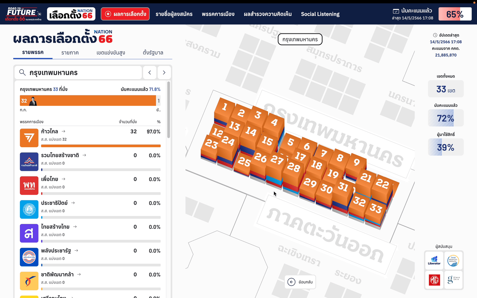Click the Move Forward party orange logo

[x=29, y=138]
